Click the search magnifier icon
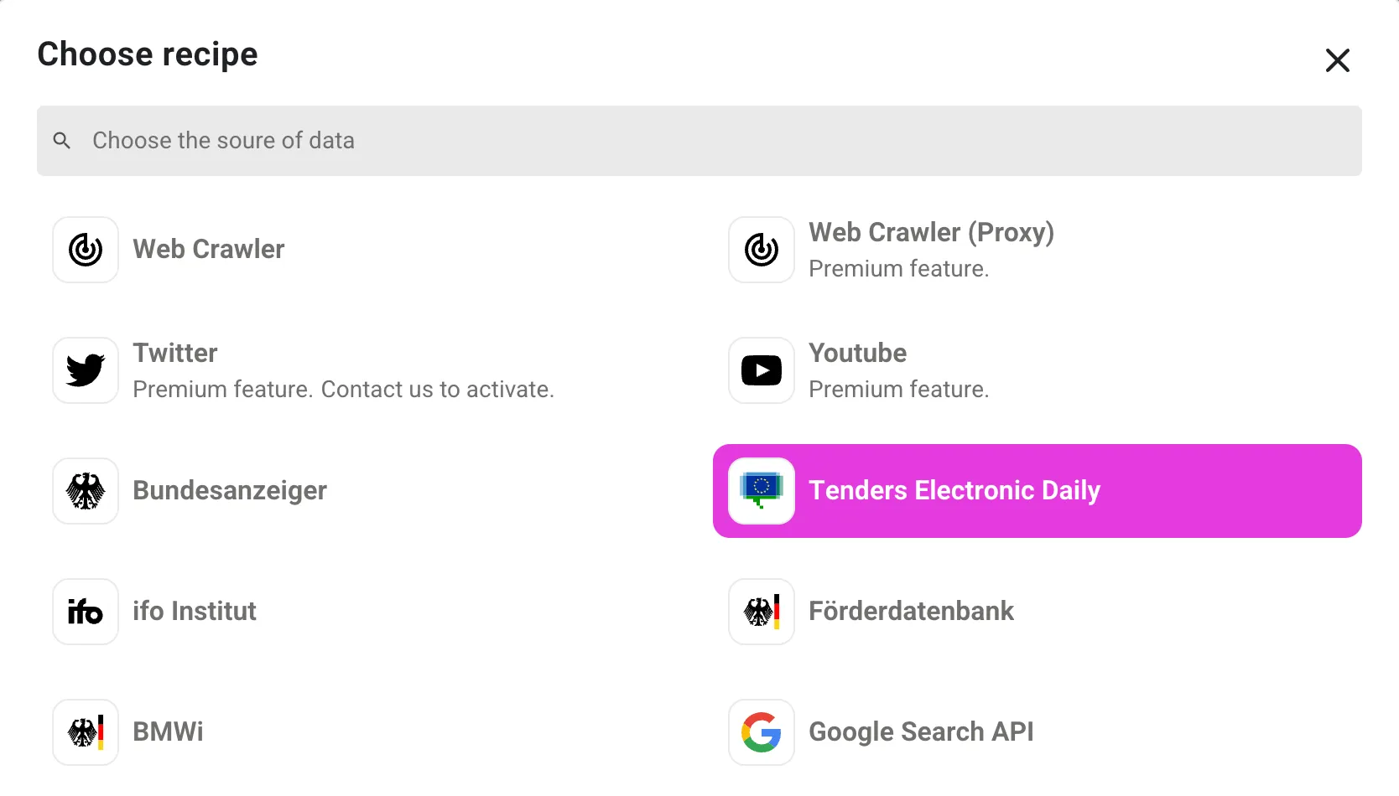Image resolution: width=1399 pixels, height=796 pixels. click(x=62, y=141)
